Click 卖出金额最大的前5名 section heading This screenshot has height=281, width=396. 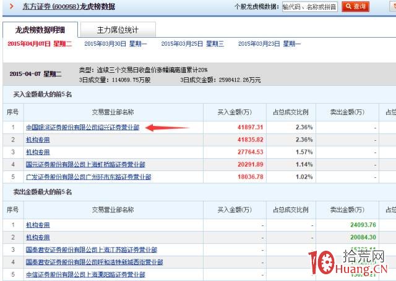(43, 192)
